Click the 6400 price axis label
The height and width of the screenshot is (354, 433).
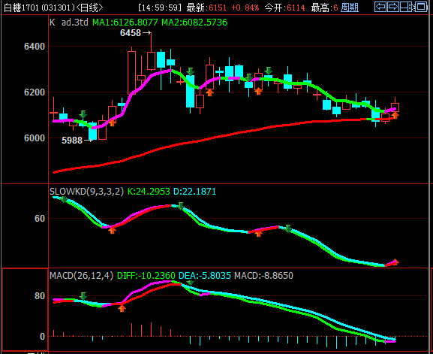(35, 47)
